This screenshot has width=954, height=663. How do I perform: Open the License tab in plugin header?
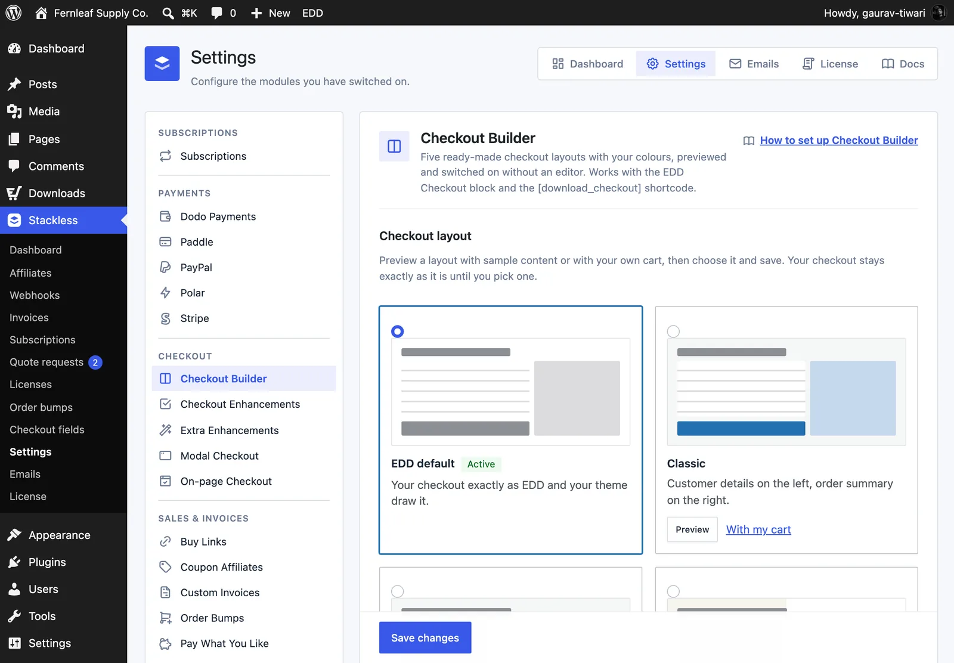tap(830, 64)
